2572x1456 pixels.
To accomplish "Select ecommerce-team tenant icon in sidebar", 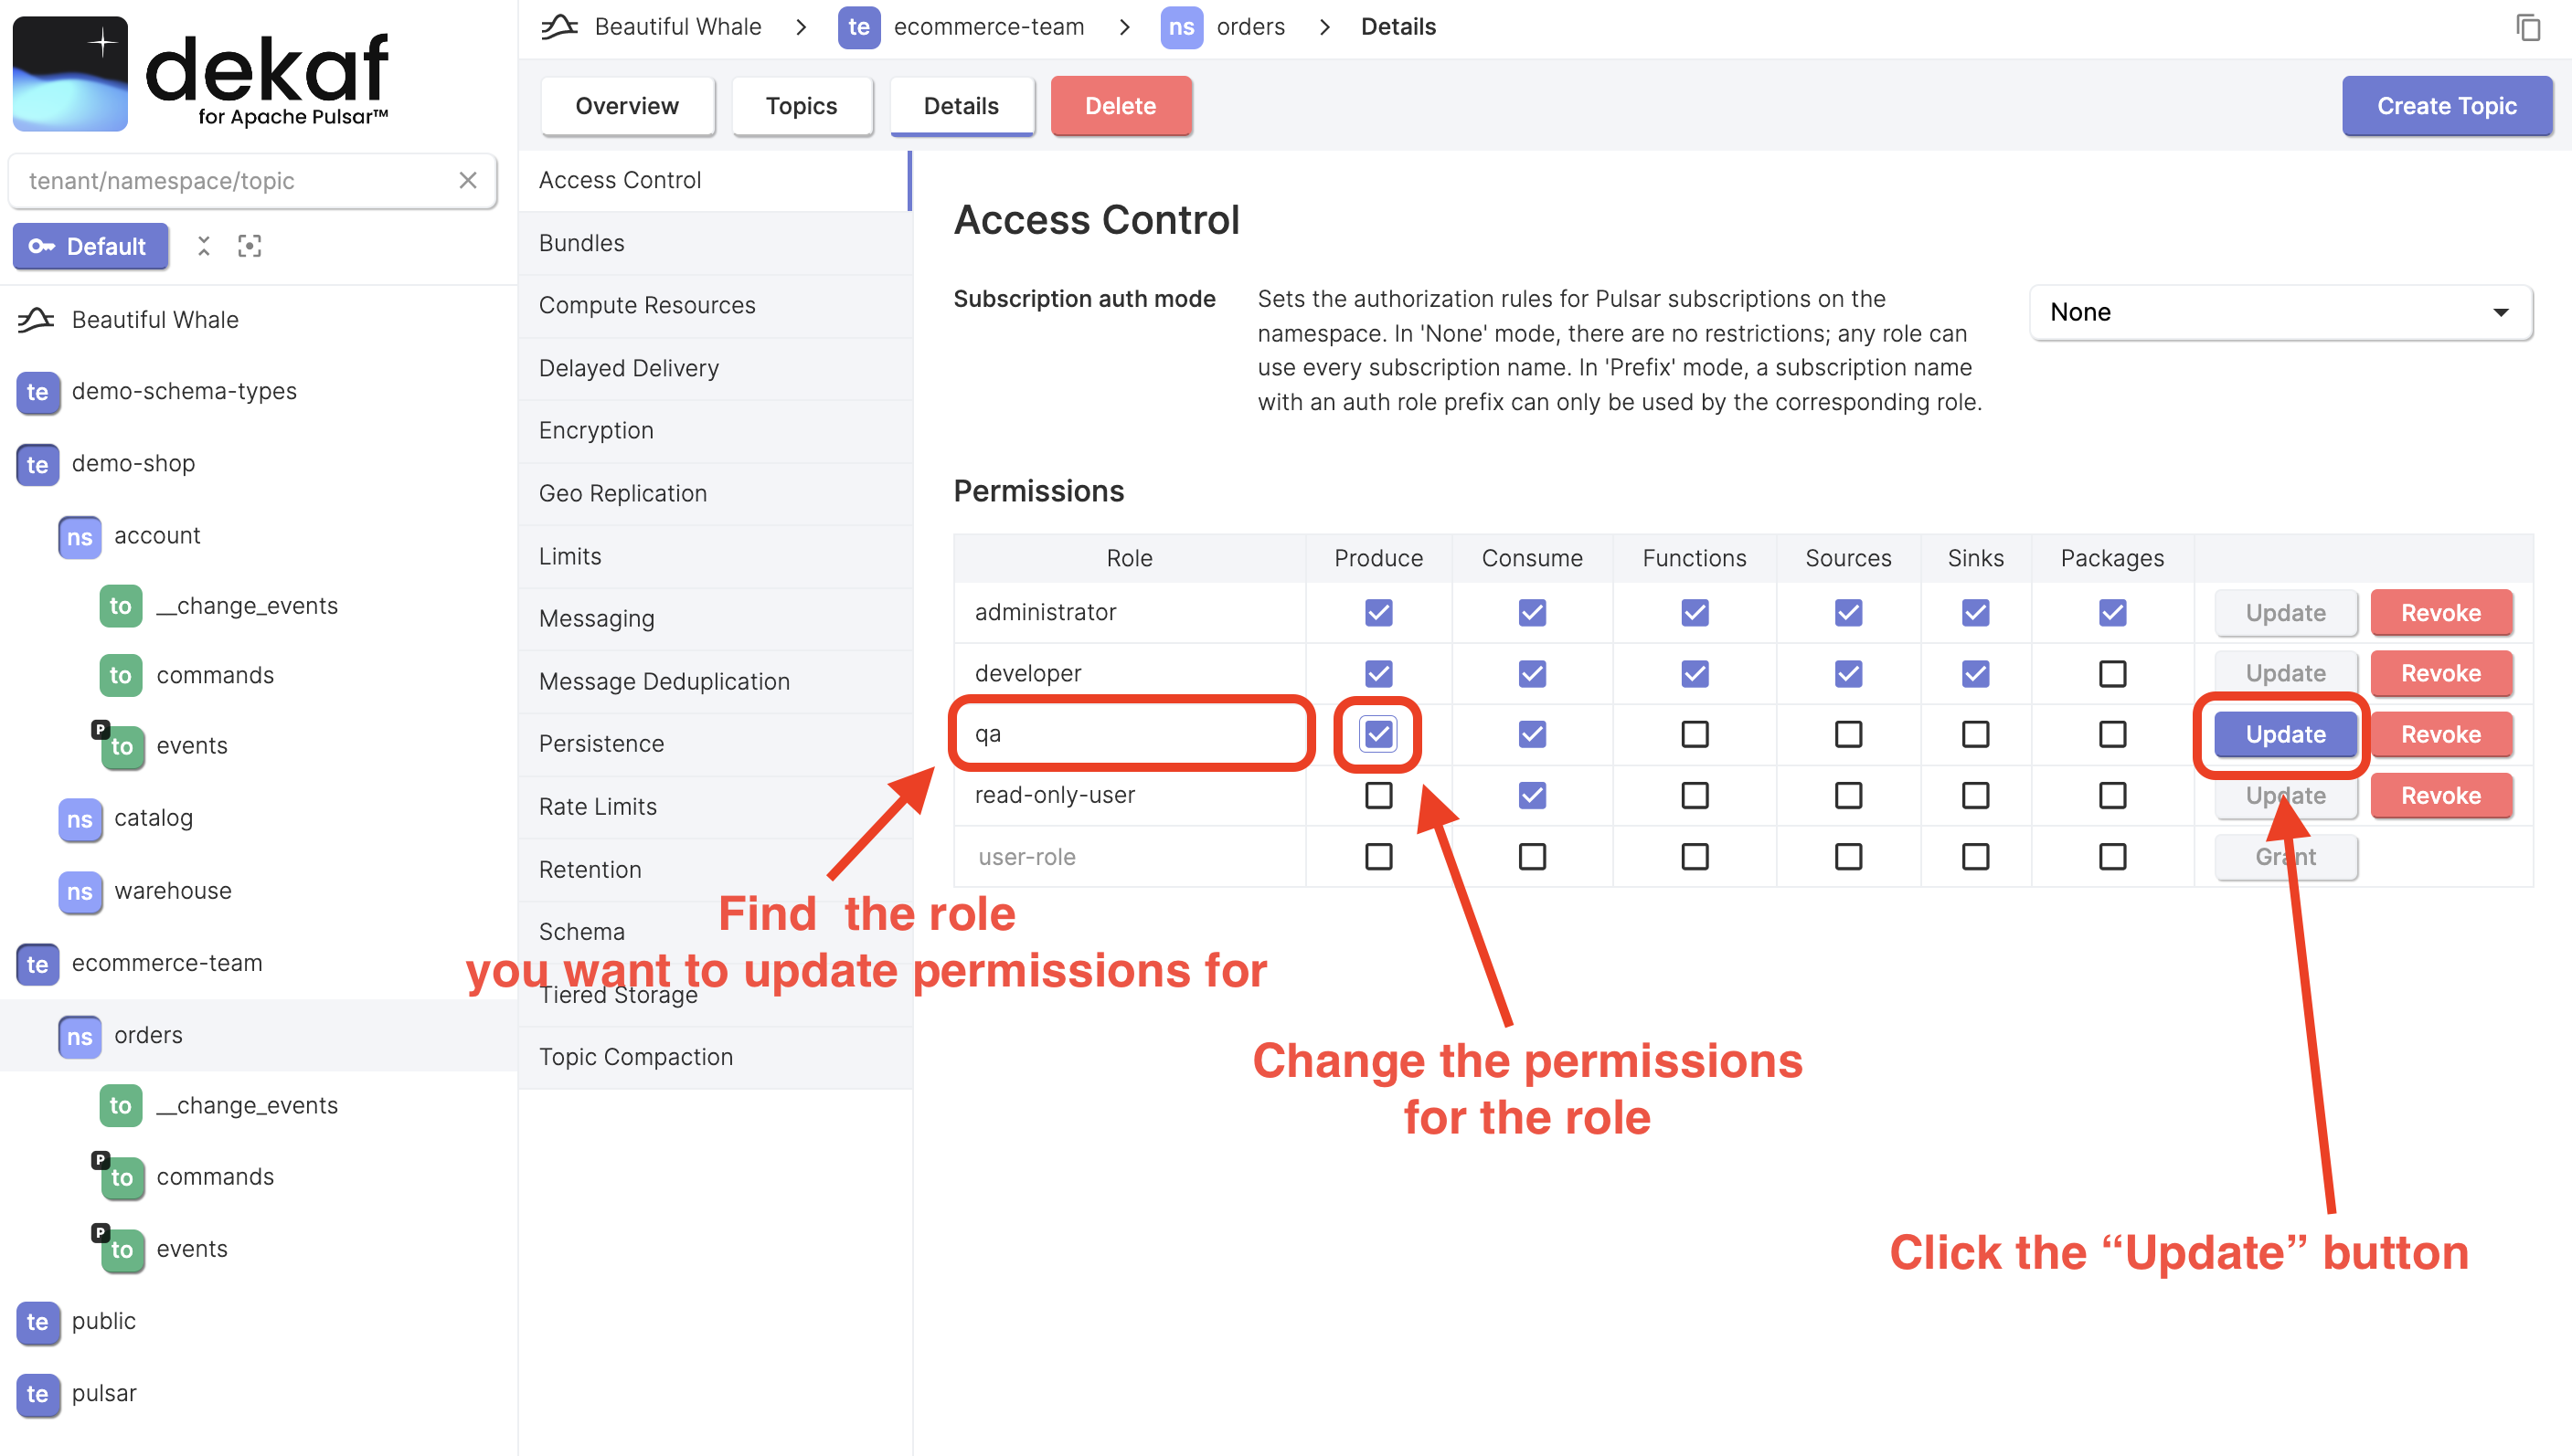I will point(37,964).
